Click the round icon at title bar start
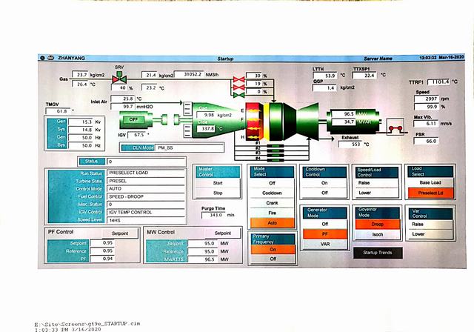474x332 pixels. coord(43,58)
